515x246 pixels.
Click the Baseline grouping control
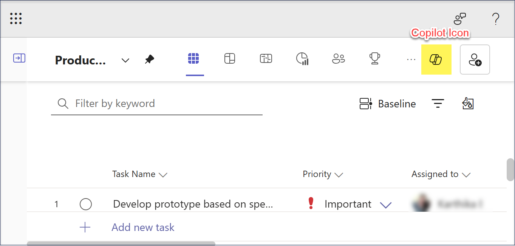pos(387,104)
